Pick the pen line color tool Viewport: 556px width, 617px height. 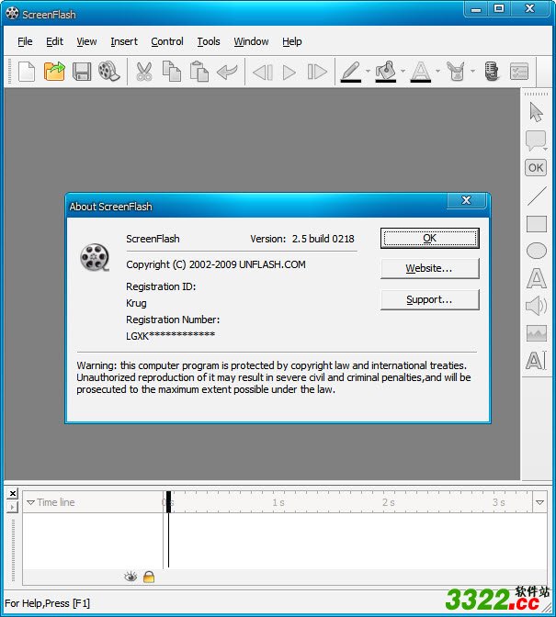350,72
